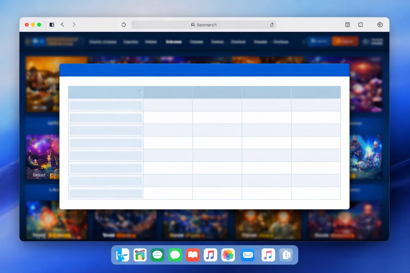Viewport: 410px width, 273px height.
Task: Open the blue Mail envelope in Dock
Action: [248, 255]
